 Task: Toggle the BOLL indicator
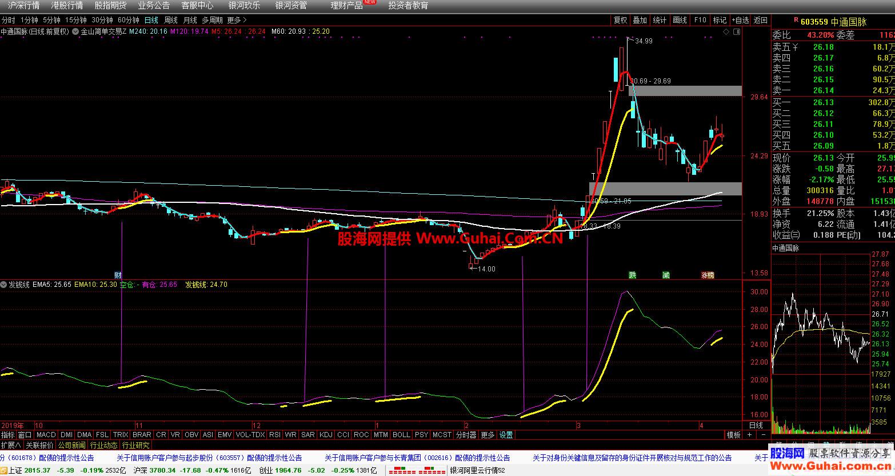pos(401,435)
